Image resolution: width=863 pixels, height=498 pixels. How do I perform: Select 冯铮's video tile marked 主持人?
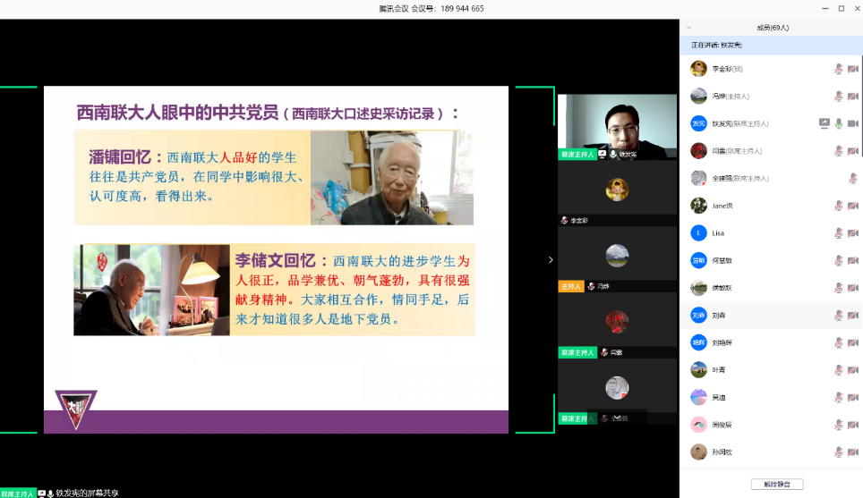tap(617, 259)
